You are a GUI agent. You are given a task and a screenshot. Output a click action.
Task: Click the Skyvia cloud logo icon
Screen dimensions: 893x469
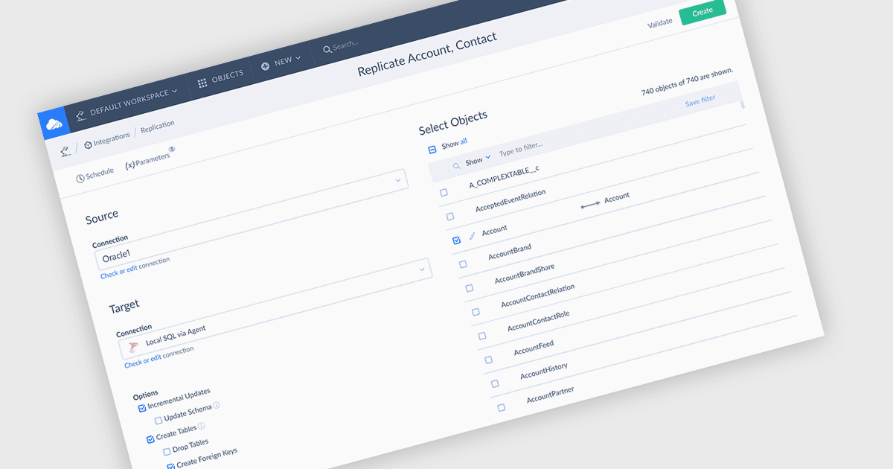54,124
